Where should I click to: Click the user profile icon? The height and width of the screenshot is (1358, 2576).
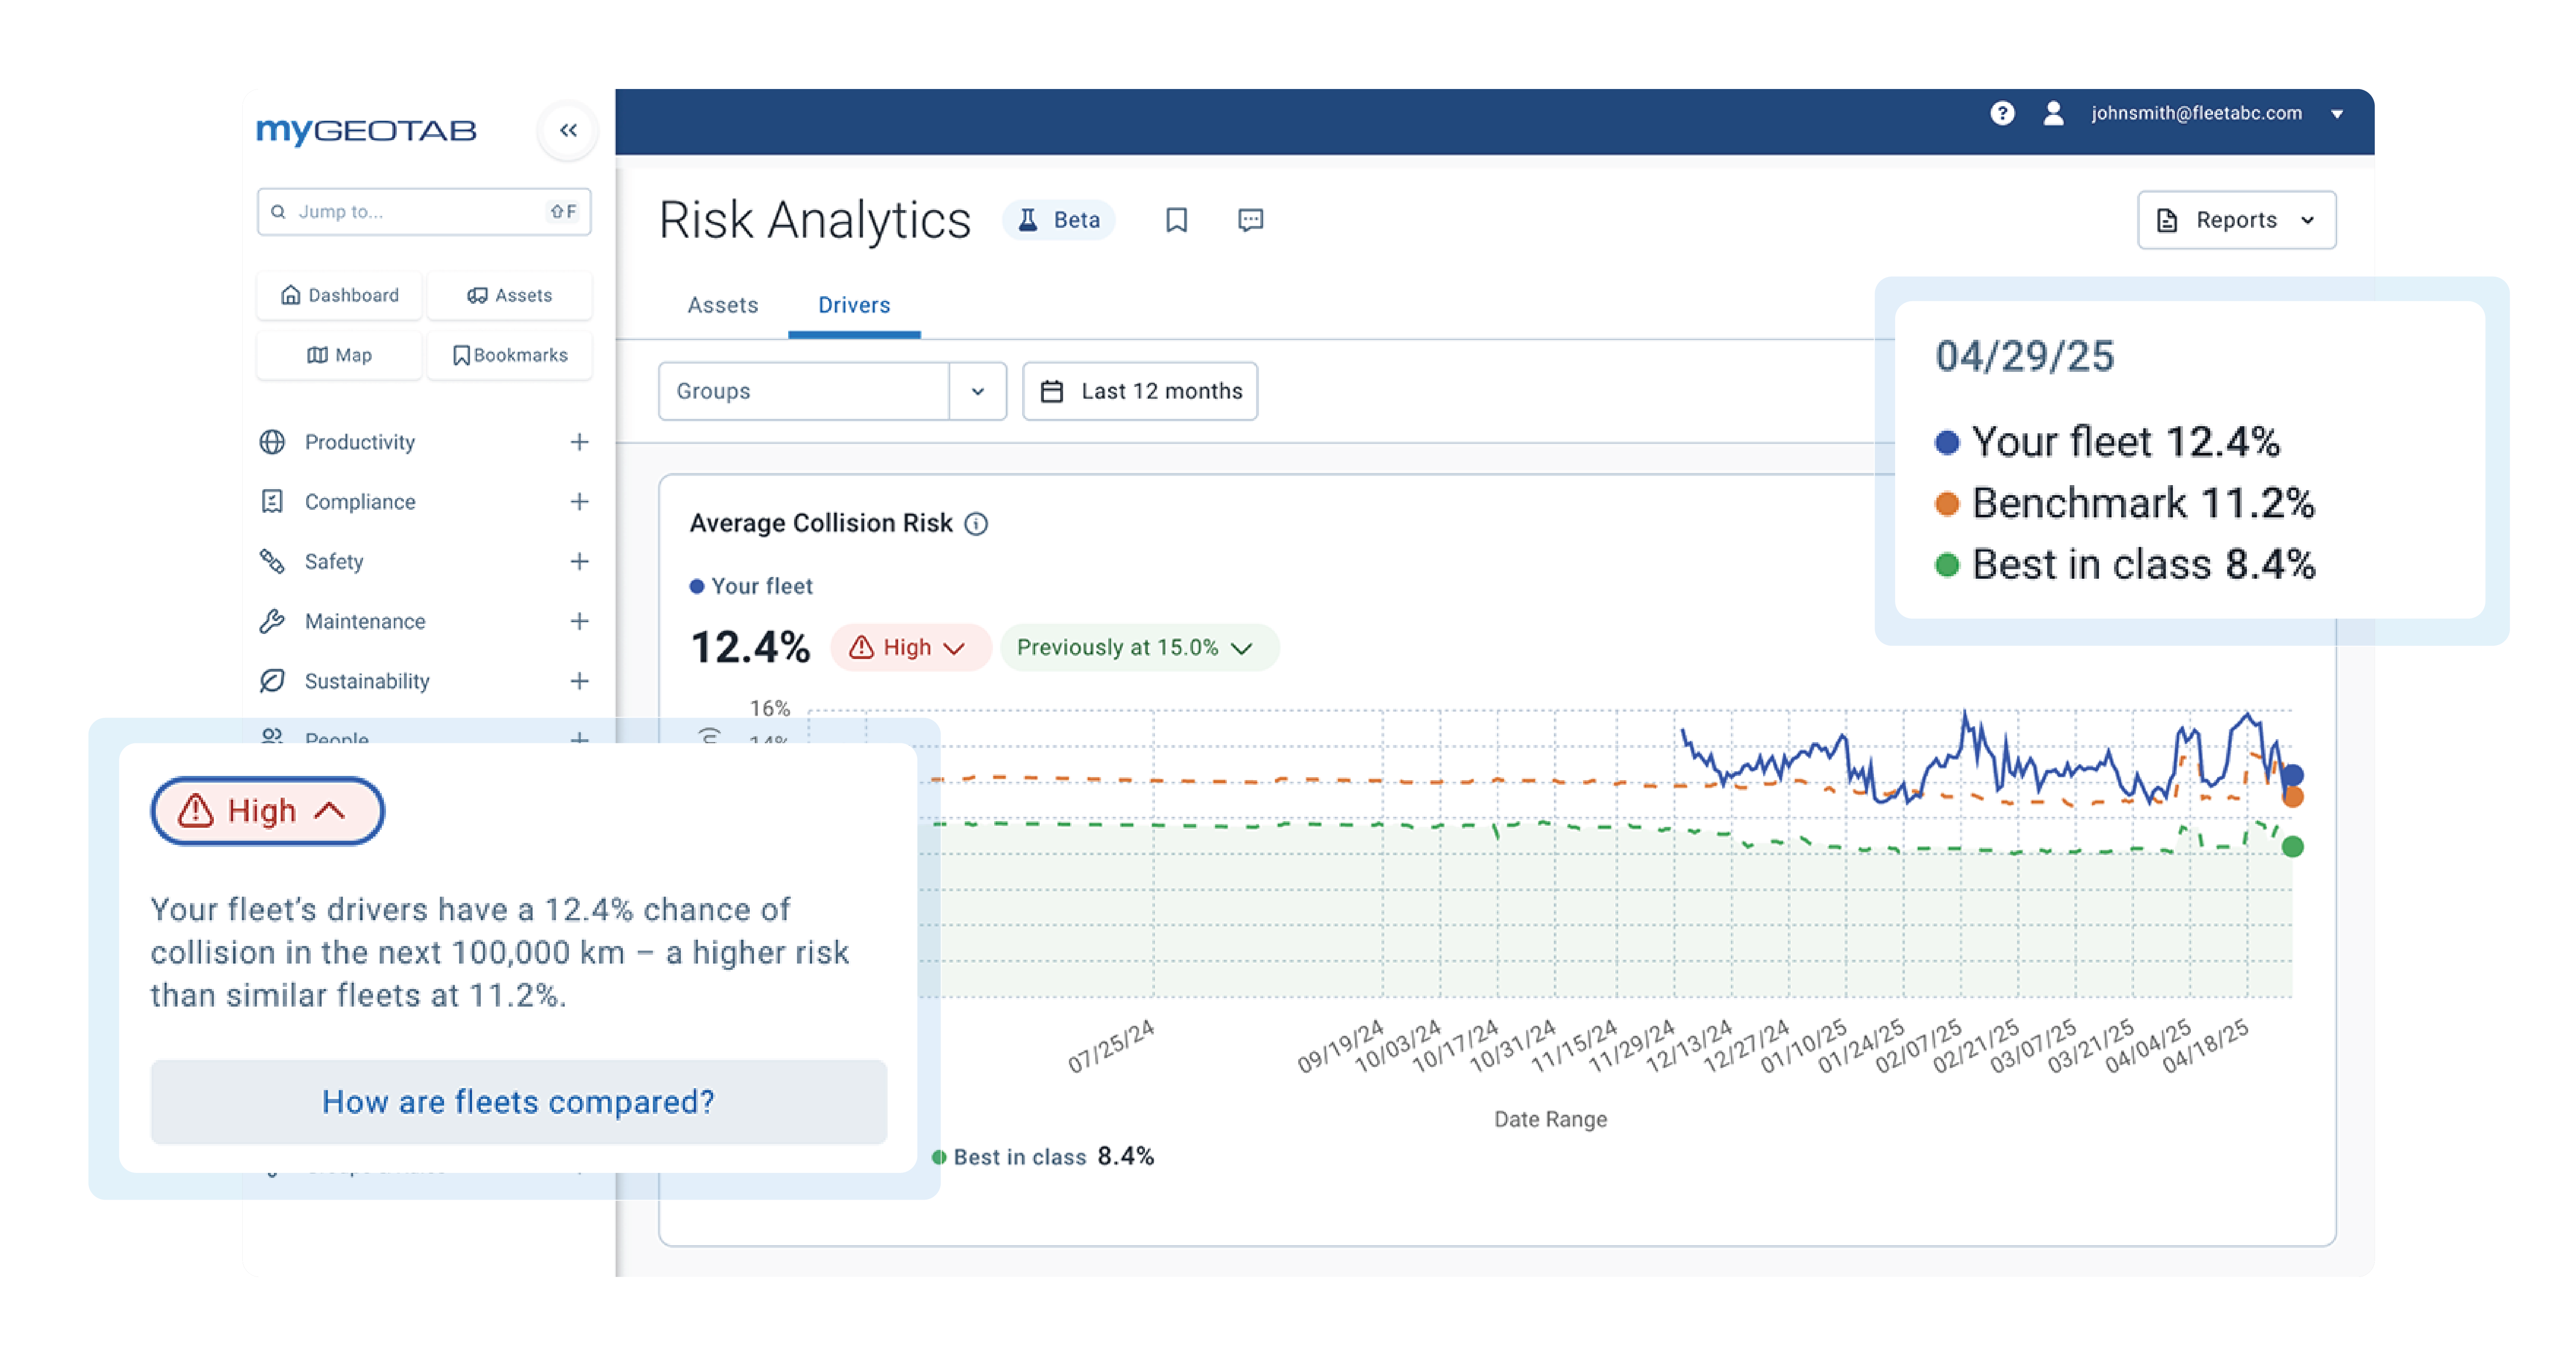point(2053,113)
